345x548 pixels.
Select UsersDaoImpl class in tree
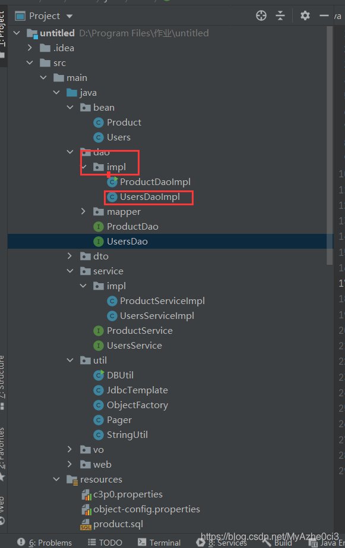point(150,197)
